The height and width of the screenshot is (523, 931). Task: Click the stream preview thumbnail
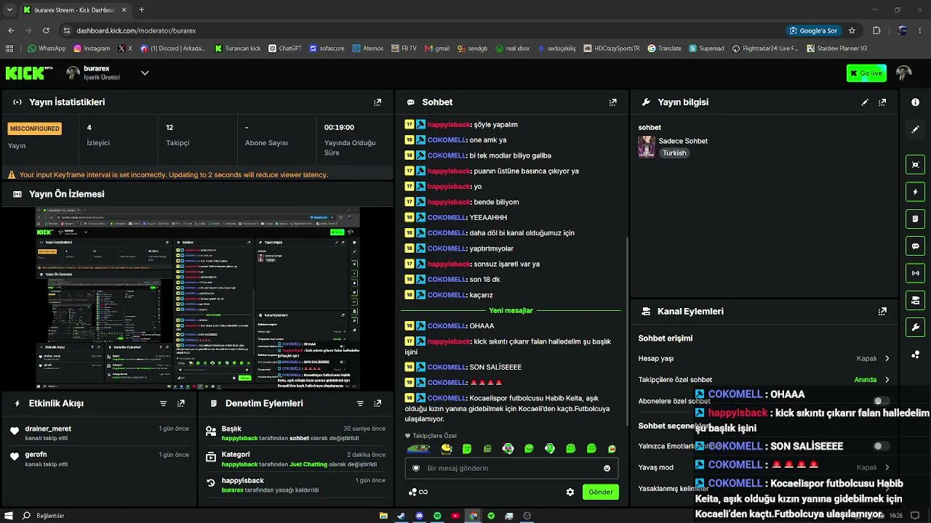pyautogui.click(x=198, y=299)
